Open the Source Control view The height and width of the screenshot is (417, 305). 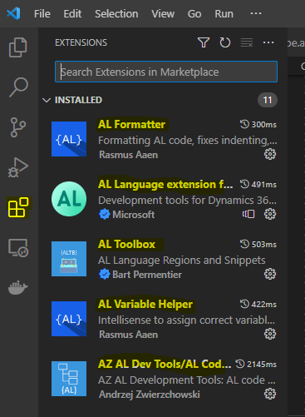(x=18, y=127)
